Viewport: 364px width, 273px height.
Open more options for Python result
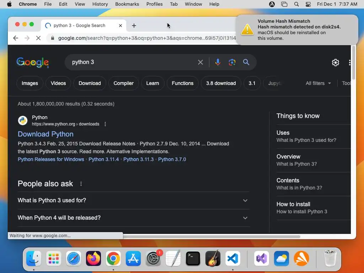click(105, 124)
